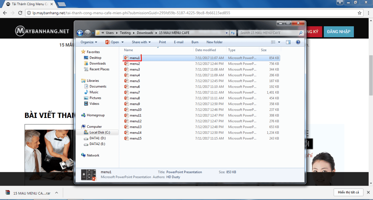Select DATA2 (E:) drive
Screen dimensions: 373x200
point(98,144)
